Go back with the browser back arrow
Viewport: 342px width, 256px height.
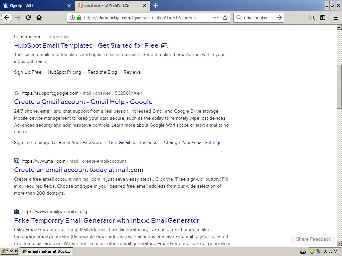(7, 18)
